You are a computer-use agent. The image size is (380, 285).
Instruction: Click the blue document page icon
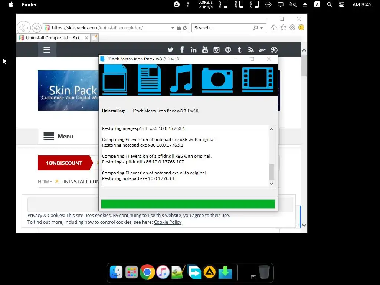149,79
